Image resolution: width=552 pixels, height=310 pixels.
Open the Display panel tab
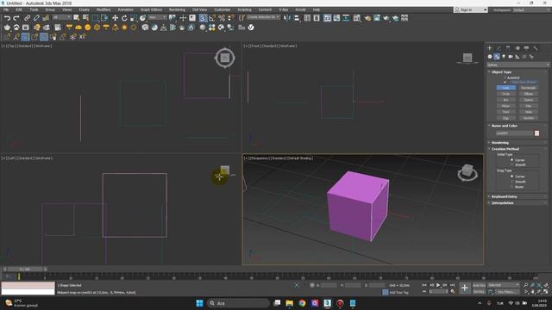pos(526,48)
